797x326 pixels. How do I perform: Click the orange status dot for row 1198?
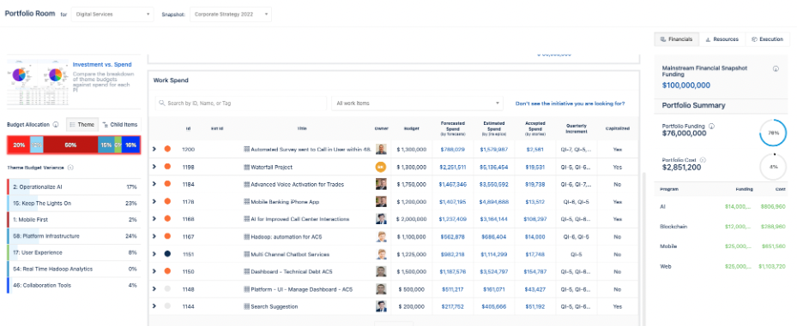point(167,167)
